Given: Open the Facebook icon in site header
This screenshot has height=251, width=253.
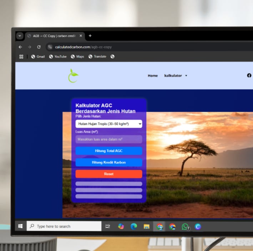Looking at the screenshot, I should click(249, 76).
